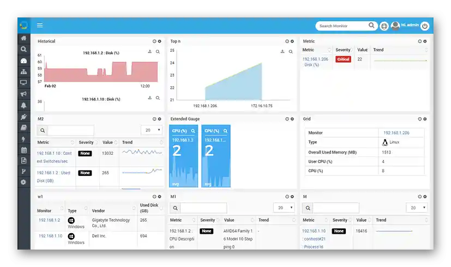Focus the M1 widget search field
This screenshot has height=267, width=451.
click(x=203, y=208)
